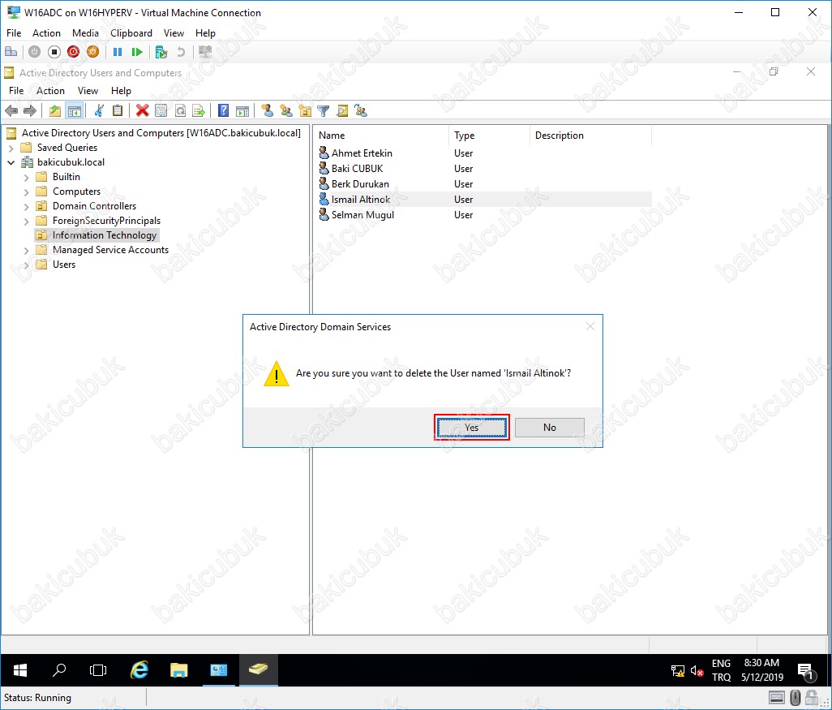Confirm deletion with the Yes button
This screenshot has width=832, height=710.
pos(471,428)
